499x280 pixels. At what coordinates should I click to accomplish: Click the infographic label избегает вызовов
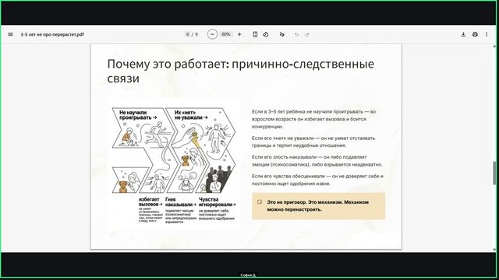click(x=150, y=202)
